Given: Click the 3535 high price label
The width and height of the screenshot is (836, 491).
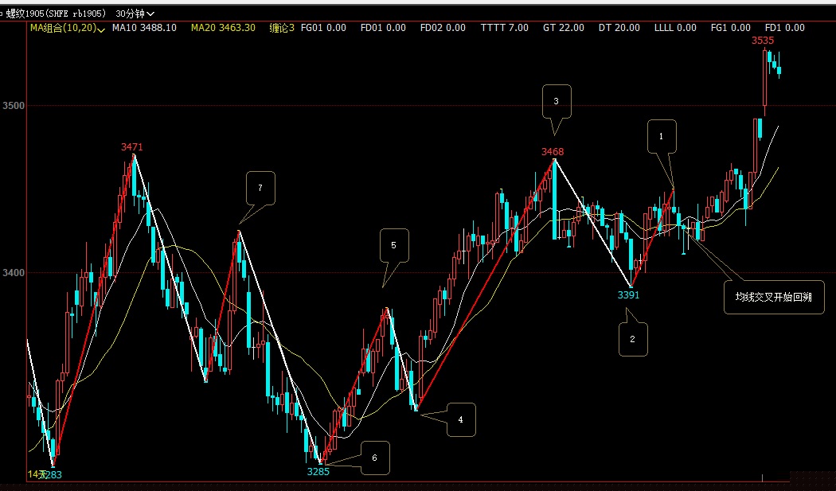Looking at the screenshot, I should pyautogui.click(x=763, y=41).
